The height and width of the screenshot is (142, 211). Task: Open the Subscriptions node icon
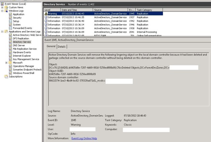pos(6,76)
